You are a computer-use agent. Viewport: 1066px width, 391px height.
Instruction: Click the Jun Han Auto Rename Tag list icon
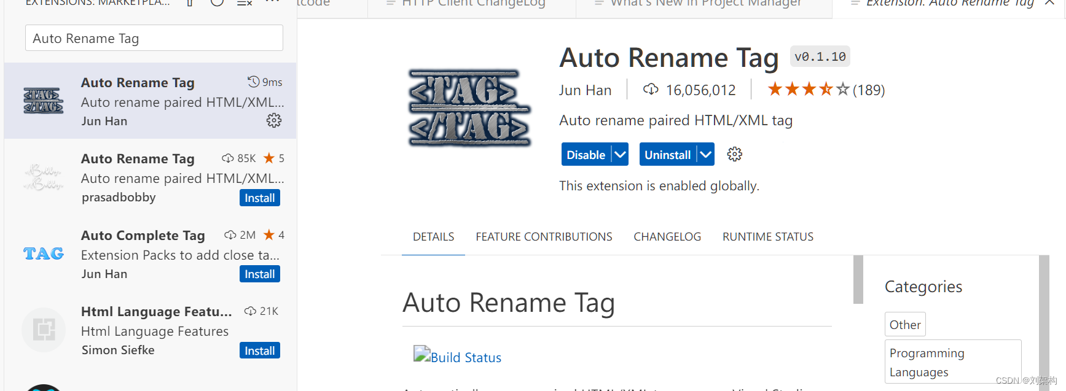[x=44, y=101]
